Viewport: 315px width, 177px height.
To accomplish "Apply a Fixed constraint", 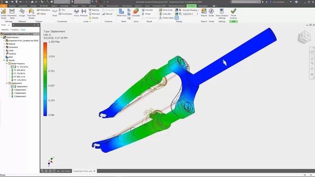I will pyautogui.click(x=55, y=13).
